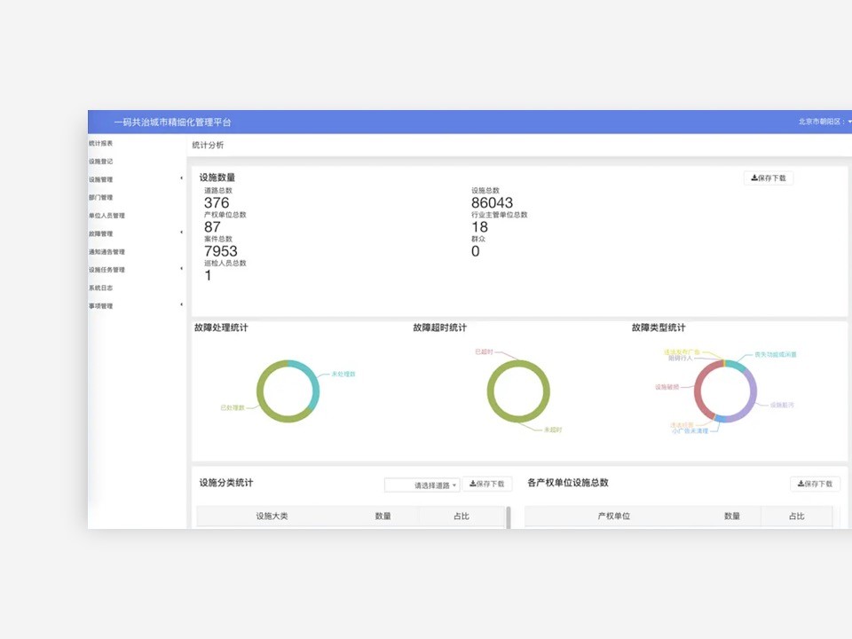The image size is (852, 639).
Task: Expand the 故障管理 sidebar arrow
Action: [x=181, y=233]
